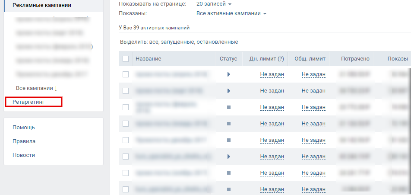Click the stopped status icon in eighth campaign row
The width and height of the screenshot is (411, 195).
pyautogui.click(x=228, y=189)
